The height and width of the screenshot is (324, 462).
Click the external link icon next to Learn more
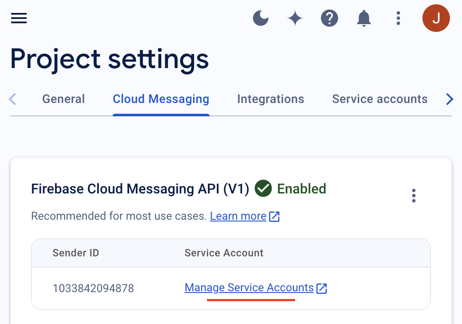click(274, 216)
